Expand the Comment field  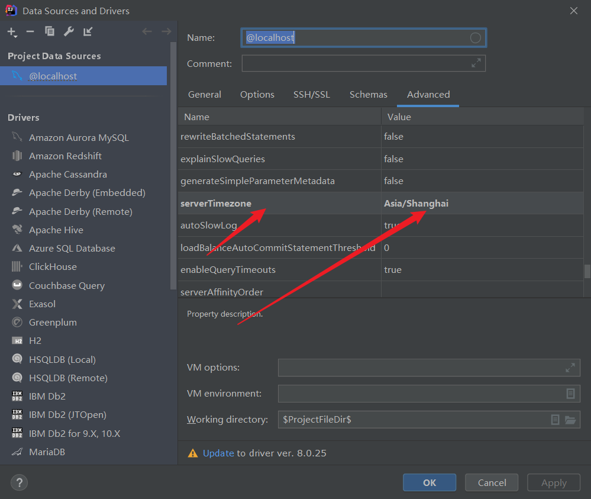pyautogui.click(x=476, y=63)
